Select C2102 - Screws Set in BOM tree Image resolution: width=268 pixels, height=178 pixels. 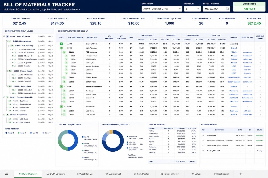coord(21,108)
